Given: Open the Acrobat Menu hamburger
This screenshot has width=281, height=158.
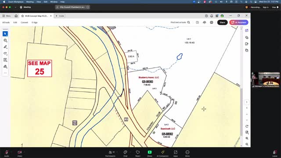Looking at the screenshot, I should pyautogui.click(x=7, y=16).
